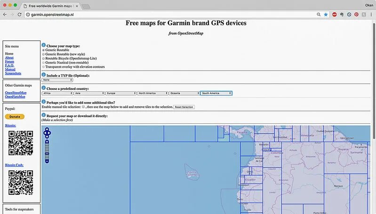The height and width of the screenshot is (214, 376).
Task: Open the Asia country dropdown
Action: [x=89, y=93]
